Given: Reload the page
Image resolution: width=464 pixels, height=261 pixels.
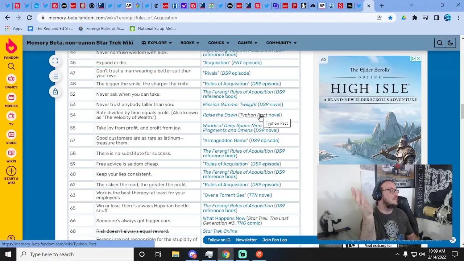Looking at the screenshot, I should 29,17.
